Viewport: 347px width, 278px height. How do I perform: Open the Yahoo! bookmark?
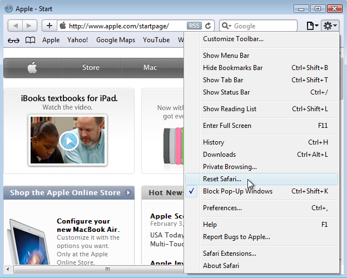77,40
